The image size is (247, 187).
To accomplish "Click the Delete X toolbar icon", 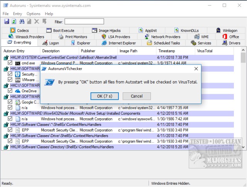I will click(37, 21).
